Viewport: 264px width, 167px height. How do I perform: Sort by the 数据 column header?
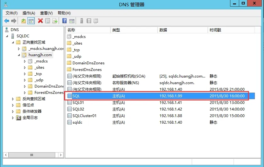click(x=183, y=30)
